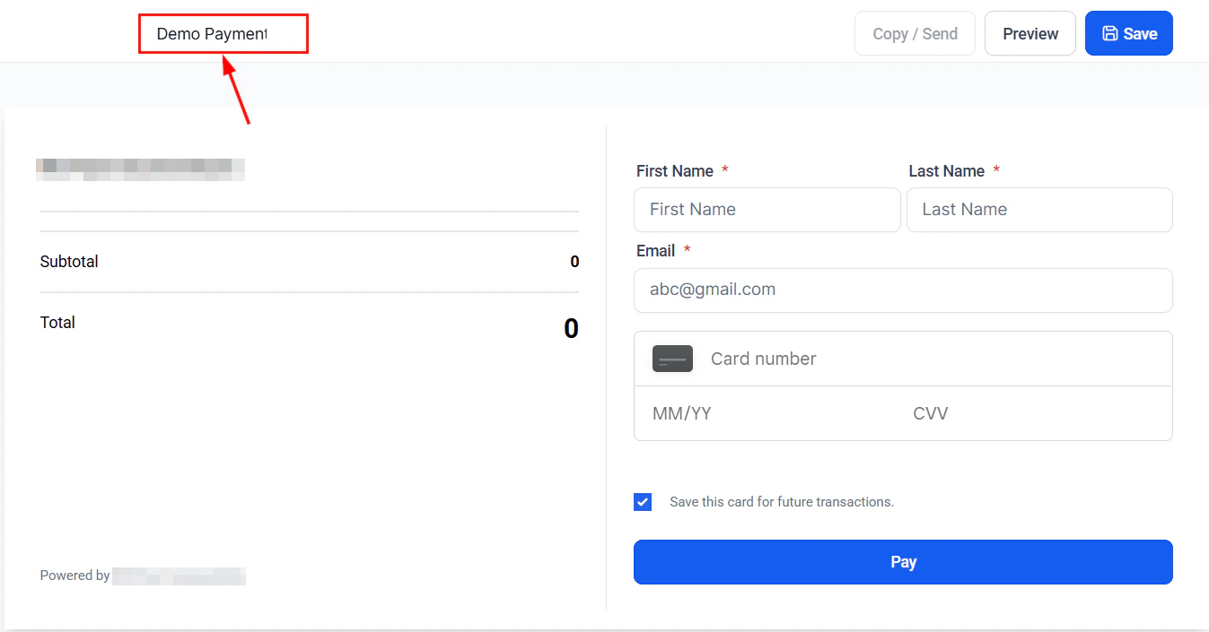Click the First Name input box

point(767,209)
